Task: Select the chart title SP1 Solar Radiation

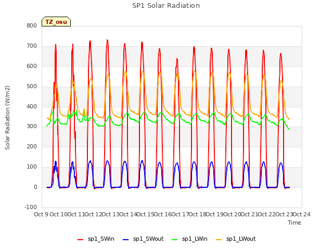Action: pyautogui.click(x=166, y=6)
